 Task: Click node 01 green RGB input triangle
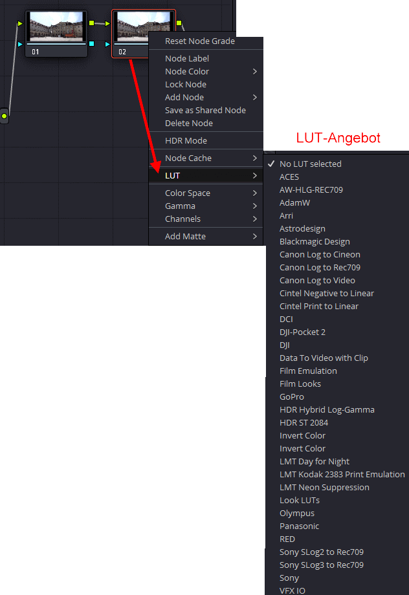click(x=20, y=23)
